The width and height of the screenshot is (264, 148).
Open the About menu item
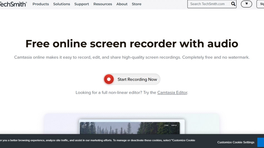tap(122, 4)
